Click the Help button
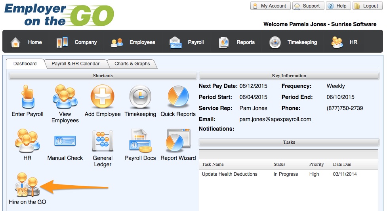Image resolution: width=387 pixels, height=211 pixels. tap(338, 6)
